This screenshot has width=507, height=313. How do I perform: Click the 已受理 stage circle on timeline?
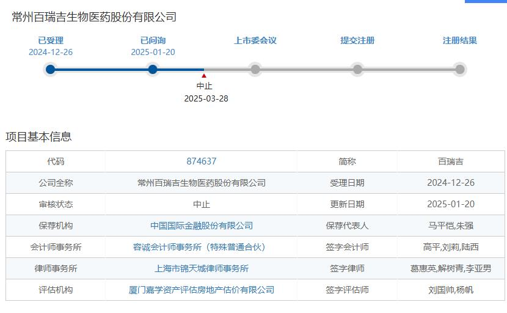51,69
